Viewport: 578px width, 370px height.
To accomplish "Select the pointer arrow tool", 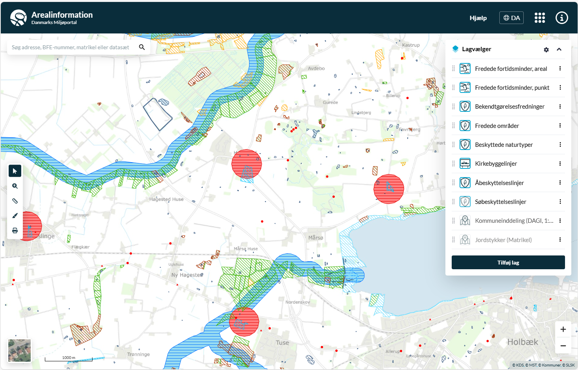I will click(15, 171).
